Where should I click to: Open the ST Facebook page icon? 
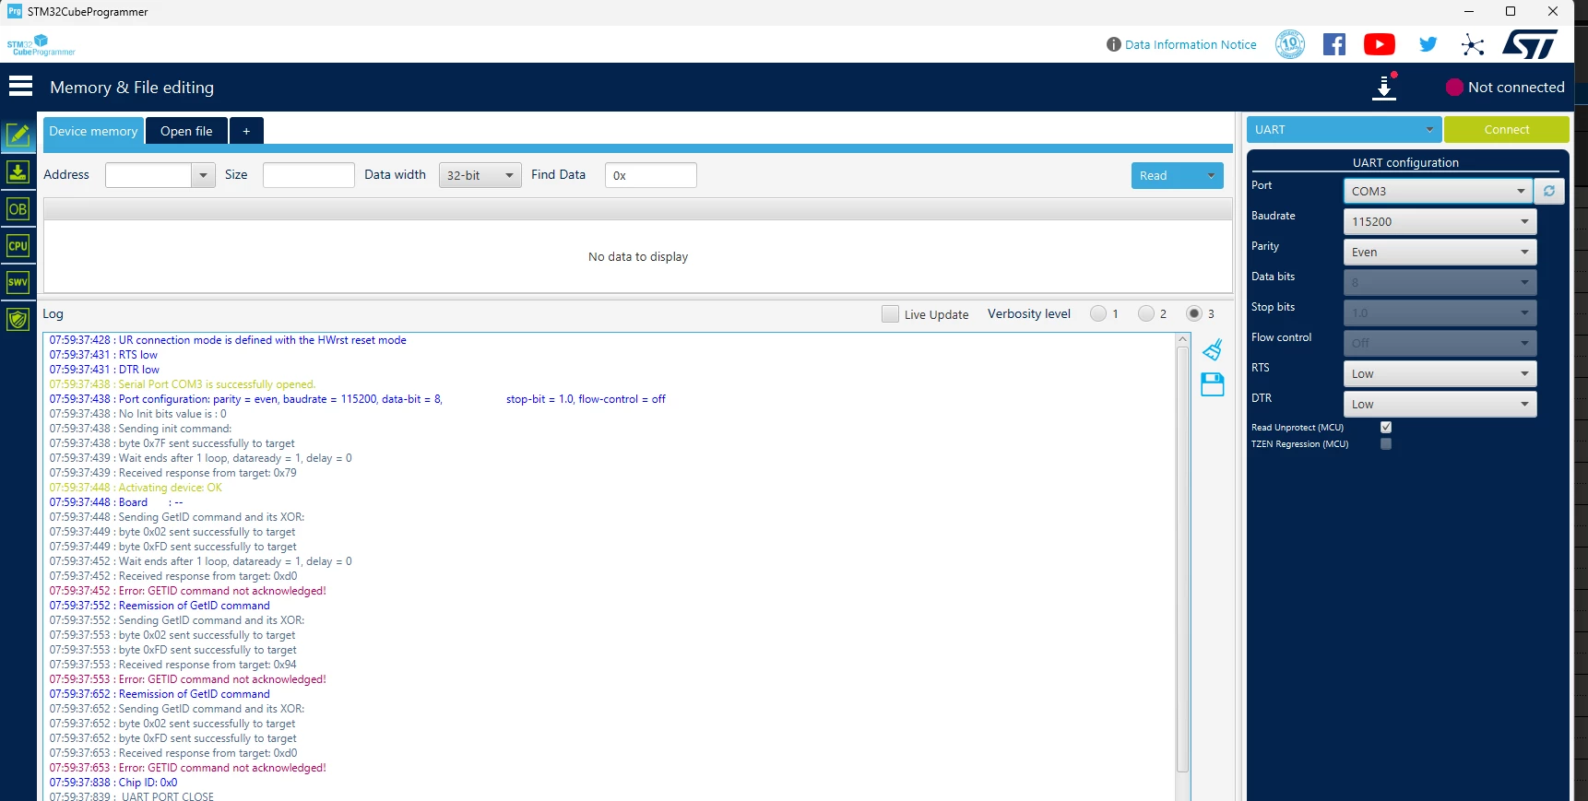click(x=1334, y=44)
